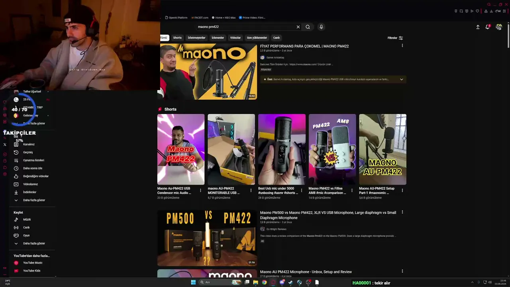Select the Tümü filter chip
This screenshot has height=287, width=510.
(164, 38)
